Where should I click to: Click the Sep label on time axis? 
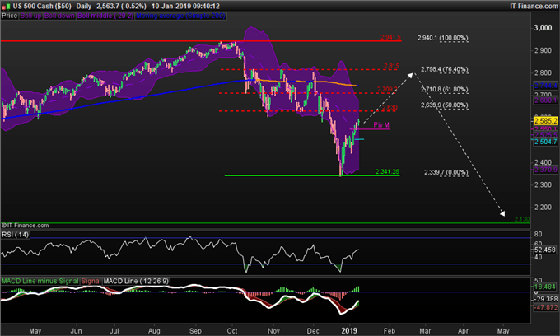pos(195,331)
